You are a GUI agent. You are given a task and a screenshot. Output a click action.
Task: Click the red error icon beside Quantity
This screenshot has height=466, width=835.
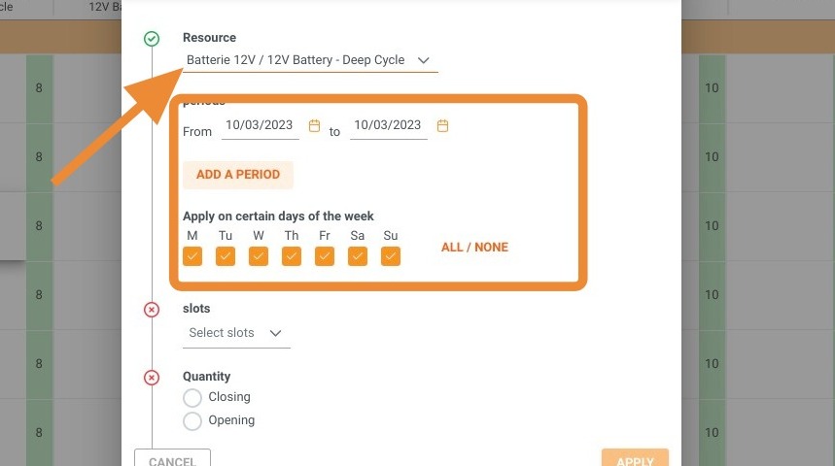point(152,378)
